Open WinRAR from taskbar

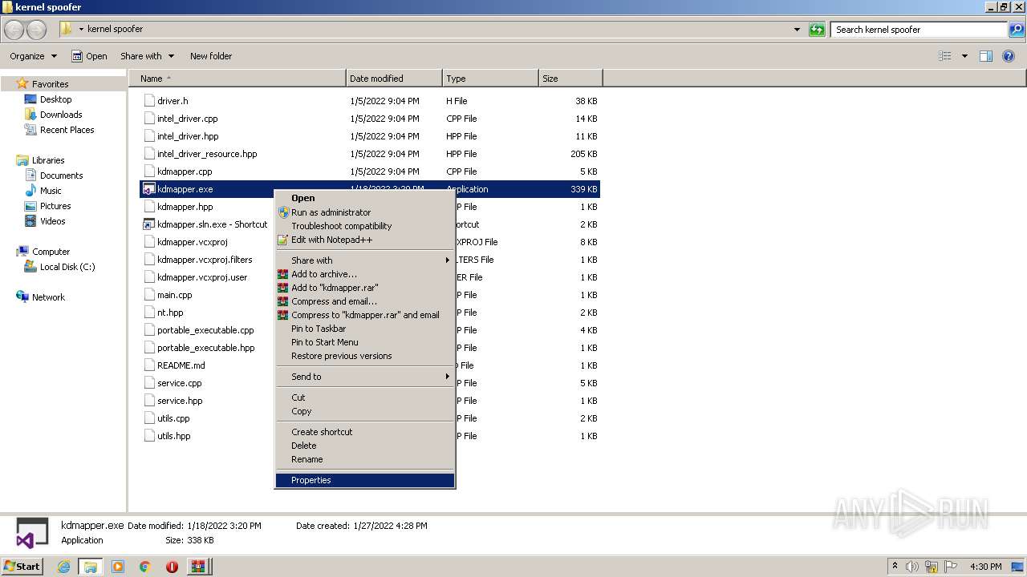198,567
